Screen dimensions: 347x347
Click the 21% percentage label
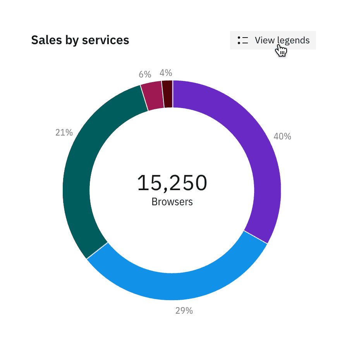tap(64, 132)
